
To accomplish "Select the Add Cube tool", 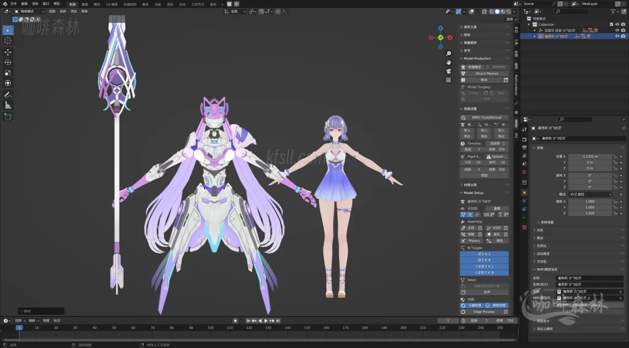I will pos(7,117).
